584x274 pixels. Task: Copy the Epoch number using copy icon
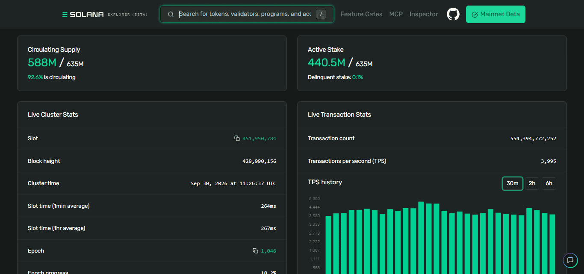[x=255, y=251]
